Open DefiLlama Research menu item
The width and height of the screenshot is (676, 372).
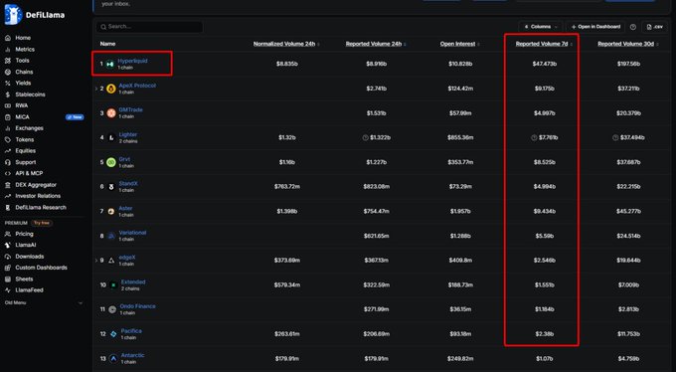point(41,208)
